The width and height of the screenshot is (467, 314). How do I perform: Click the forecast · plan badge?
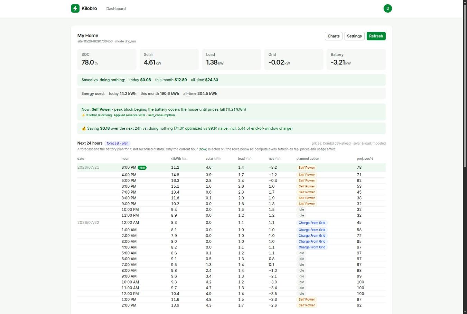point(118,144)
